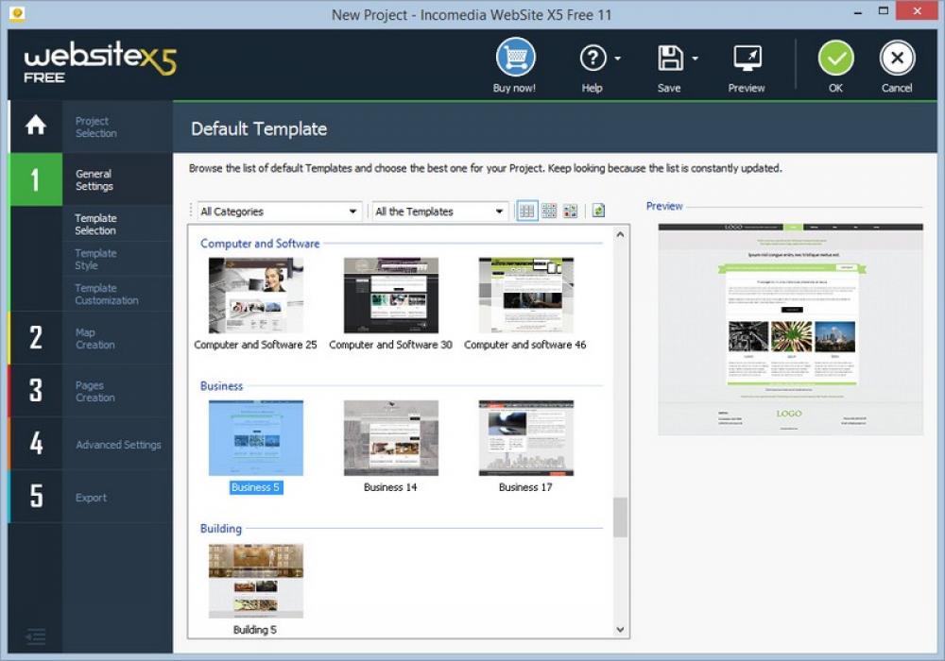
Task: Go to the Template Style step
Action: [x=95, y=259]
